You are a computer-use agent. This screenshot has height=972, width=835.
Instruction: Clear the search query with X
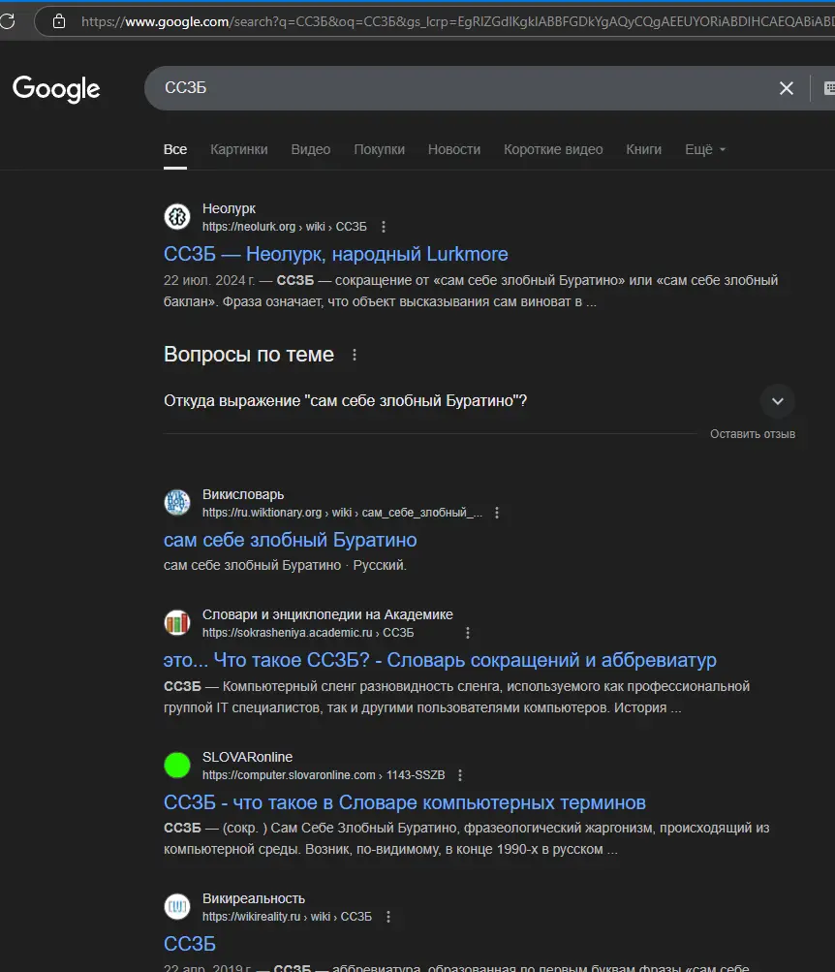[x=787, y=88]
